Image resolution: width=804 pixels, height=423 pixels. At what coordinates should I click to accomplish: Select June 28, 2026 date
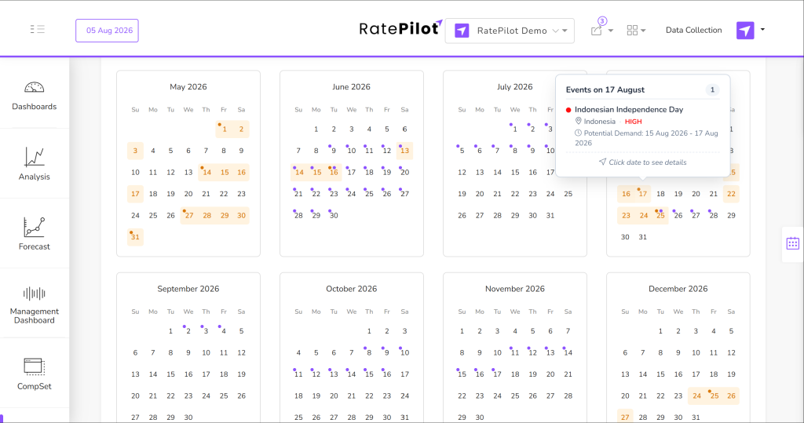(x=298, y=215)
